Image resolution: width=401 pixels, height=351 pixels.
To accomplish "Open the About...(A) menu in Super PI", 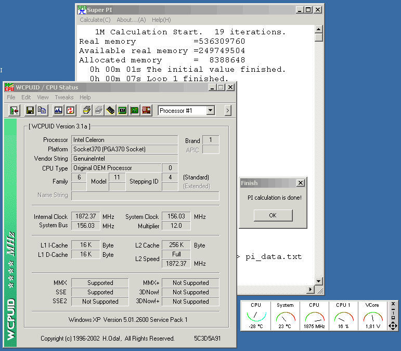I will pos(131,20).
